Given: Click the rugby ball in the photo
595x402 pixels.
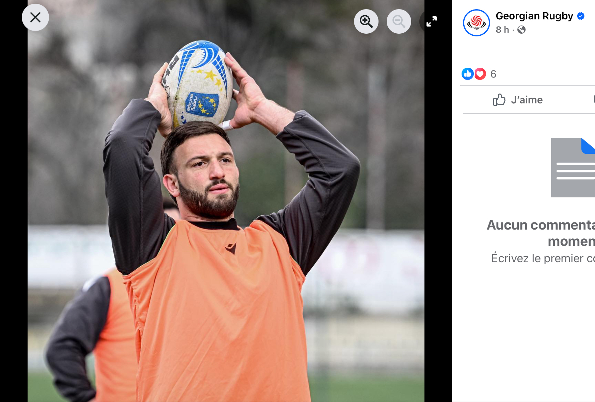Looking at the screenshot, I should click(x=199, y=83).
